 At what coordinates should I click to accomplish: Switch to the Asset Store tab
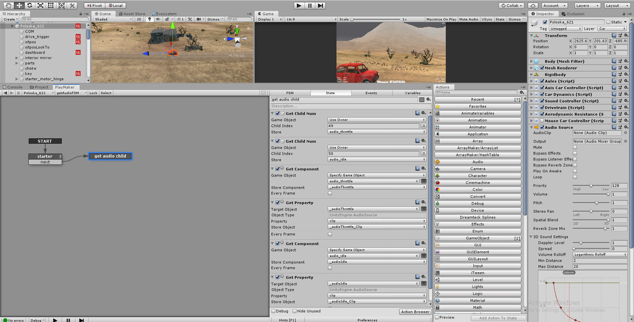tap(132, 14)
